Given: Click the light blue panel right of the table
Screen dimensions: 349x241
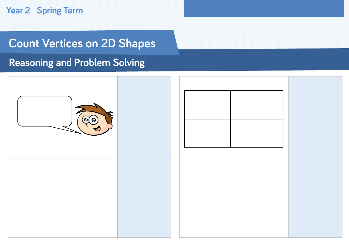Looking at the screenshot, I should (x=315, y=157).
